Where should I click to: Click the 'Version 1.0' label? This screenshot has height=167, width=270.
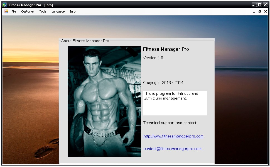(x=153, y=58)
